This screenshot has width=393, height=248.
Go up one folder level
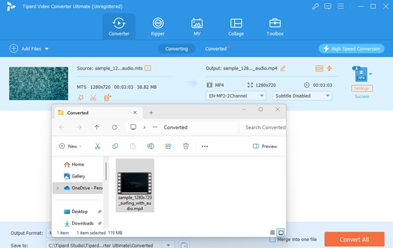tap(97, 127)
